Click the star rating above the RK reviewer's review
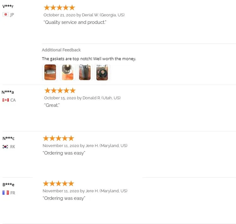Screen dimensions: 236x224 tap(59, 138)
